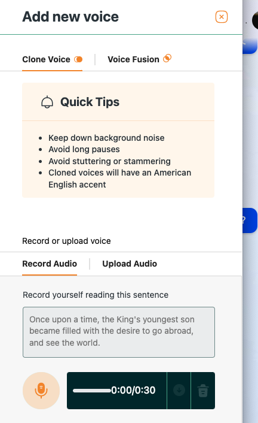The height and width of the screenshot is (423, 258).
Task: Click the Quick Tips heading
Action: pyautogui.click(x=90, y=102)
